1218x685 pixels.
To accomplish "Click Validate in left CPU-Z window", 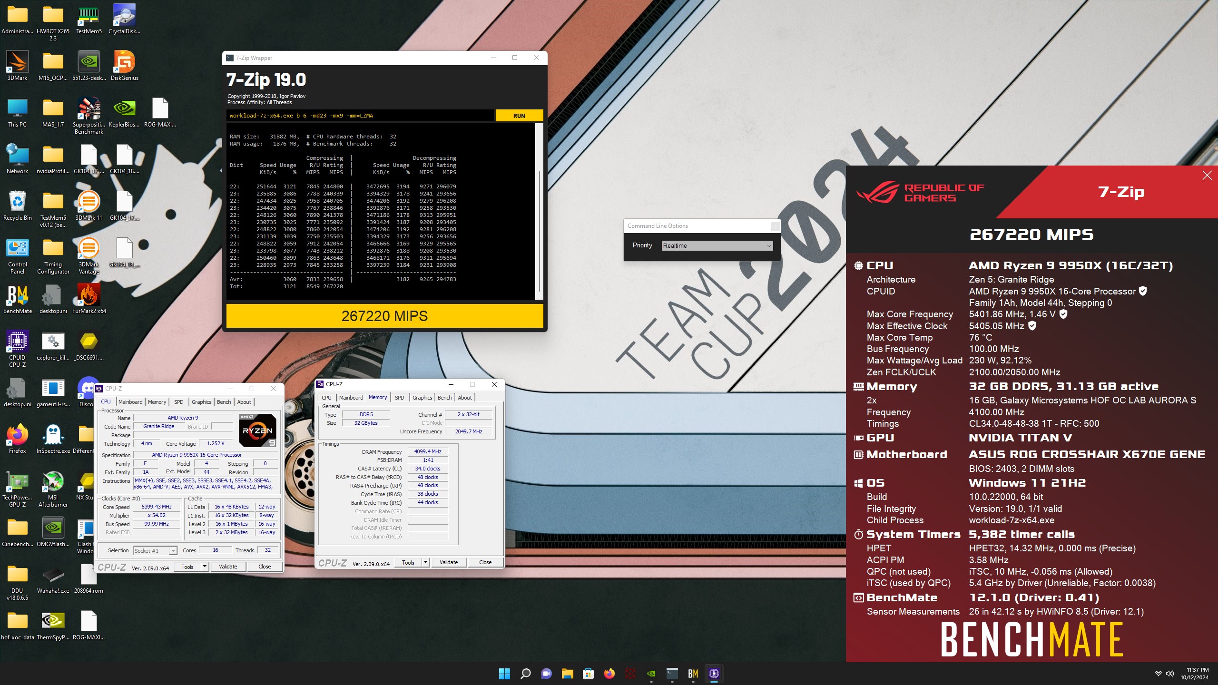I will tap(228, 567).
